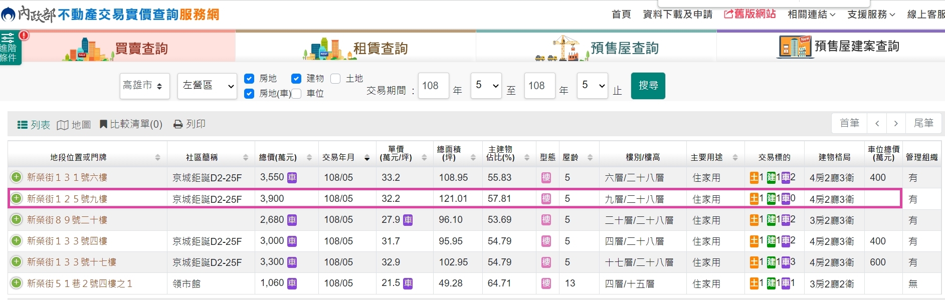Expand row details for 新榮街131號六樓
945x300 pixels.
pyautogui.click(x=17, y=177)
